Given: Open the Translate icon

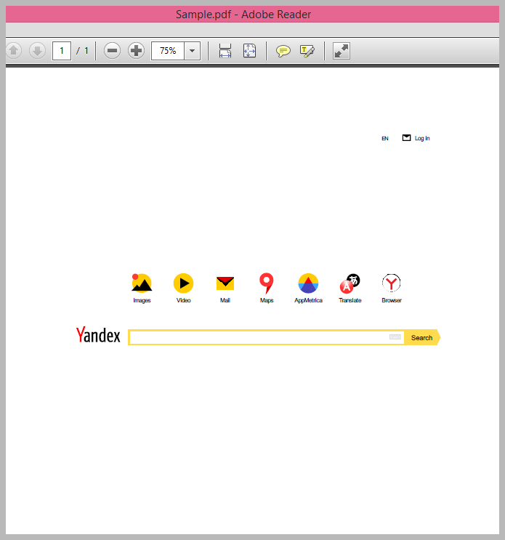Looking at the screenshot, I should [350, 283].
